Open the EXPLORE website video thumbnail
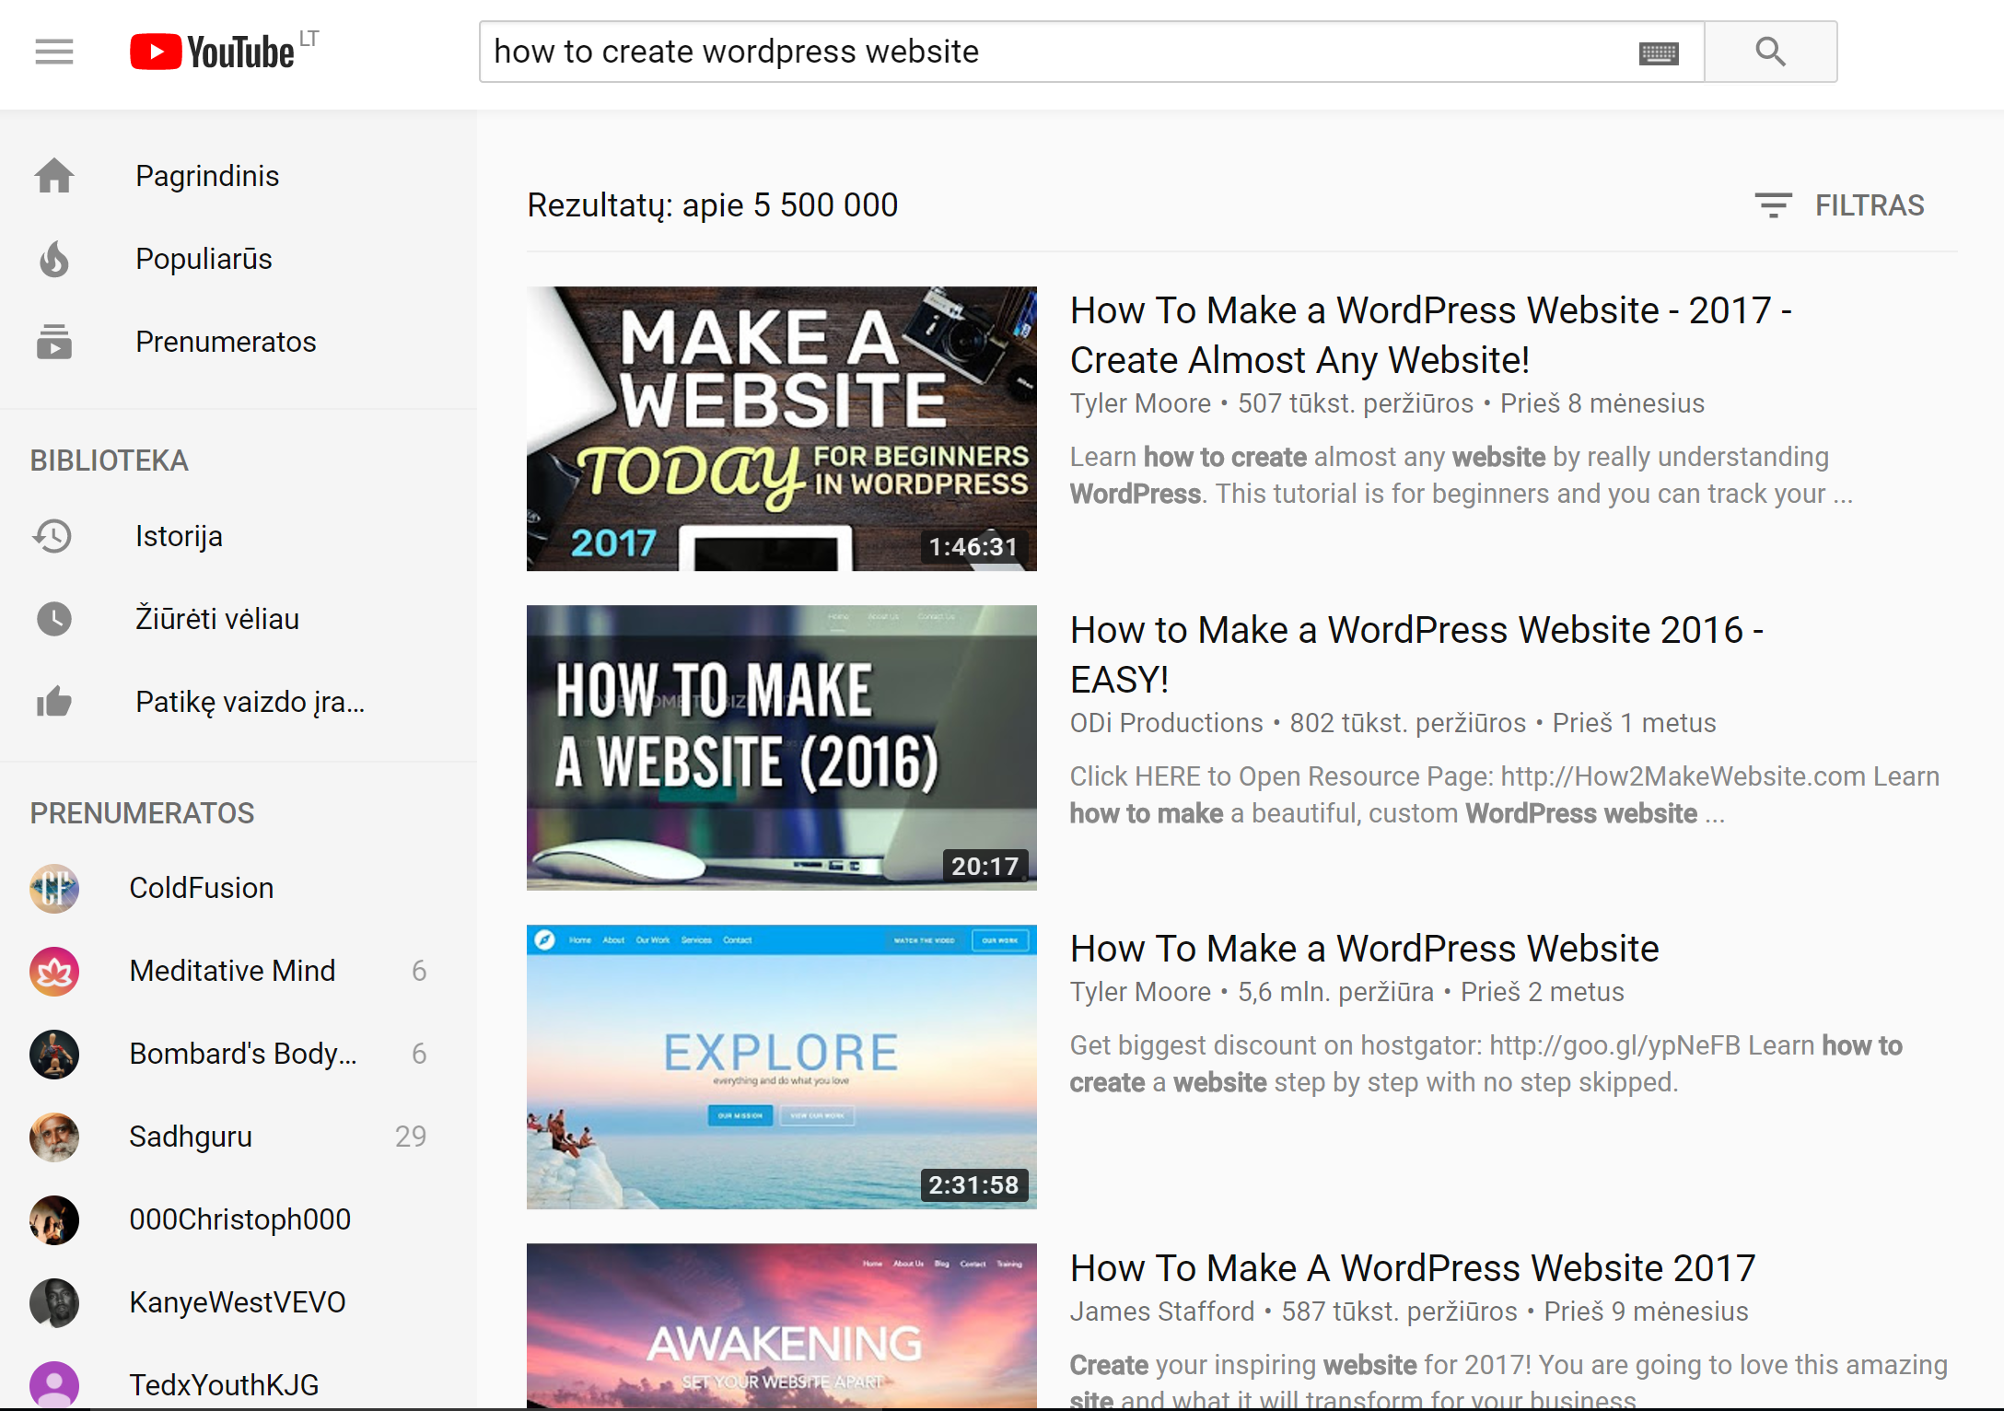This screenshot has height=1411, width=2004. pyautogui.click(x=781, y=1067)
